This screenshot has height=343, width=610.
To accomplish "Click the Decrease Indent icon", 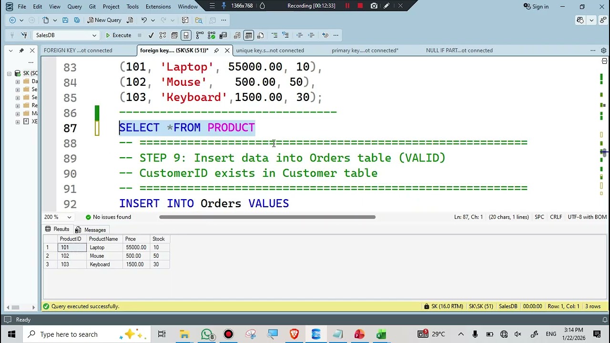I will pos(299,35).
